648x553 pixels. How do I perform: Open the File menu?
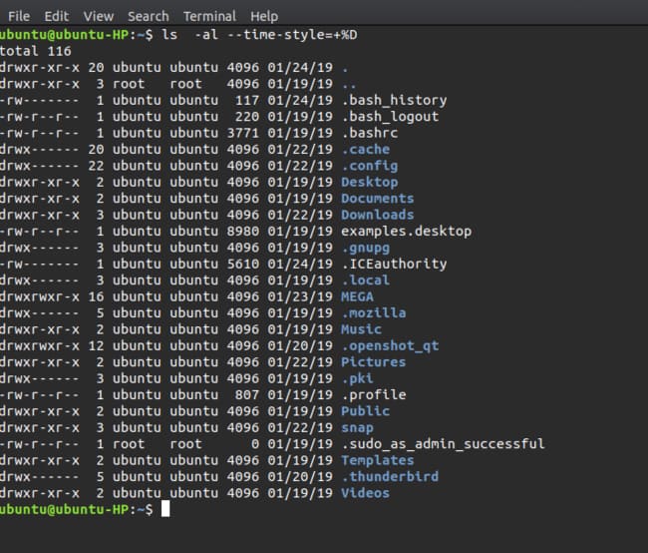pyautogui.click(x=19, y=16)
